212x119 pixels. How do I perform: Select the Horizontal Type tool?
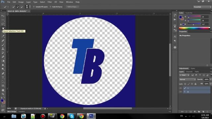pyautogui.click(x=3, y=78)
